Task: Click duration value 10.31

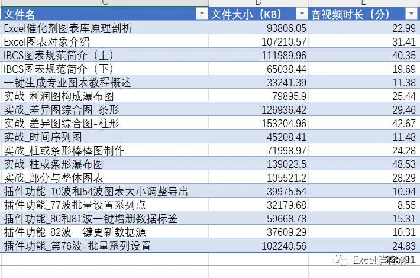Action: (x=404, y=232)
